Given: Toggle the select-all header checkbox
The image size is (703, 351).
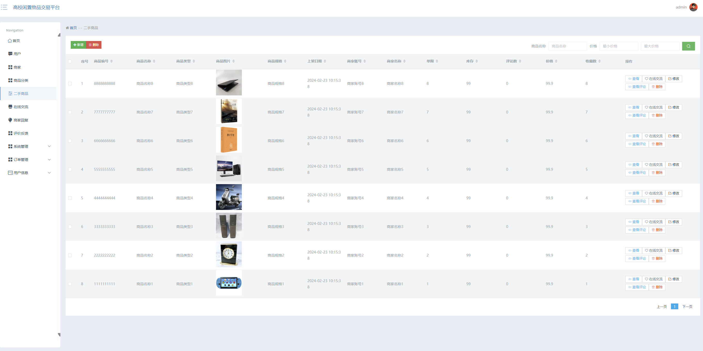Looking at the screenshot, I should pyautogui.click(x=70, y=61).
